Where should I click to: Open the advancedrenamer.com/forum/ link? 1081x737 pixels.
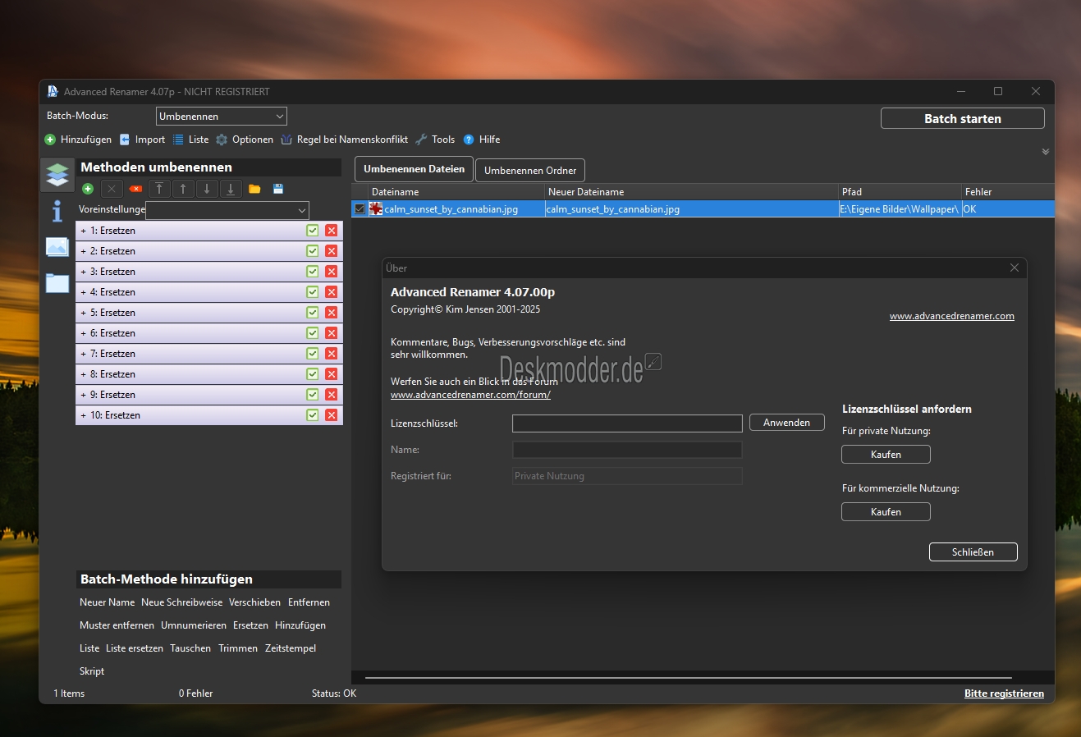coord(470,395)
